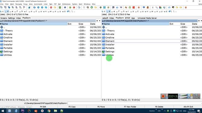Click the letter W toolbar icon
202x113 pixels.
click(x=121, y=8)
